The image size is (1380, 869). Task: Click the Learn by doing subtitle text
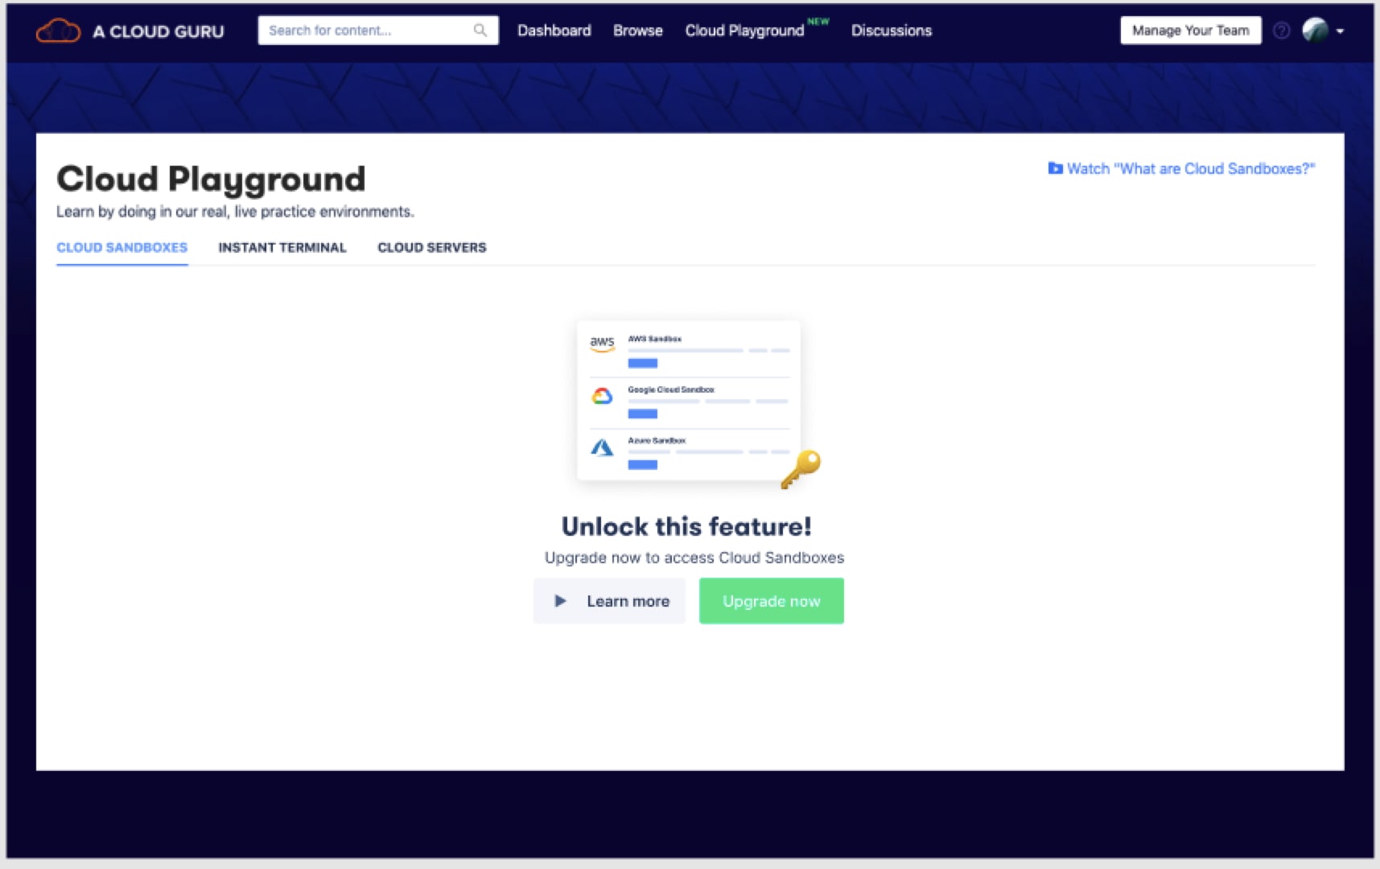tap(235, 212)
